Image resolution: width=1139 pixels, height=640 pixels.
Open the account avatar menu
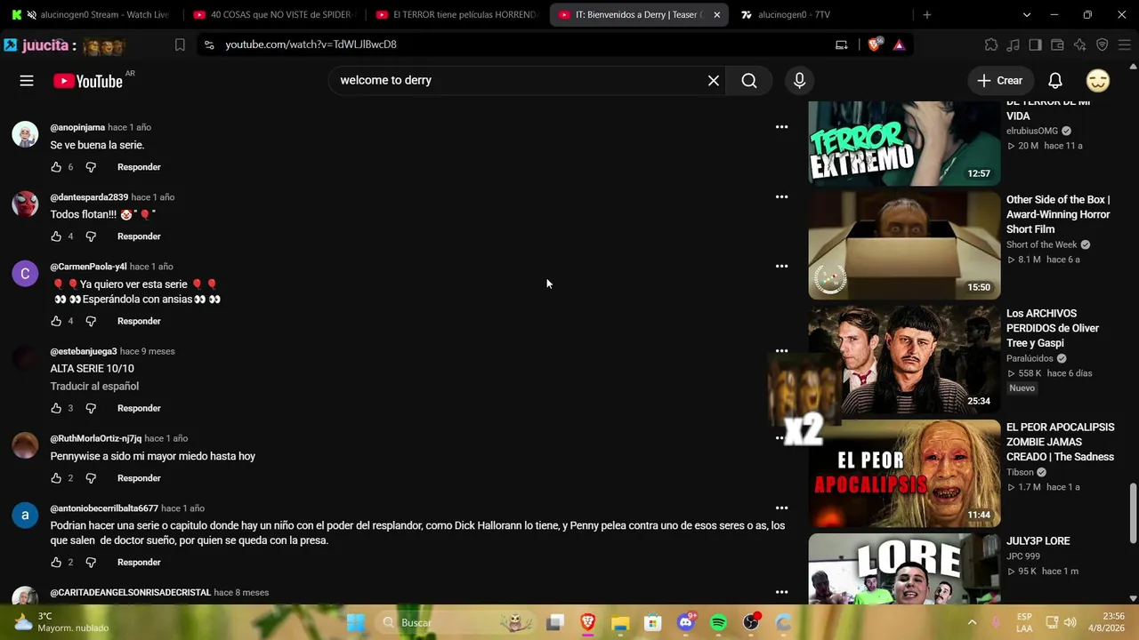pos(1098,81)
